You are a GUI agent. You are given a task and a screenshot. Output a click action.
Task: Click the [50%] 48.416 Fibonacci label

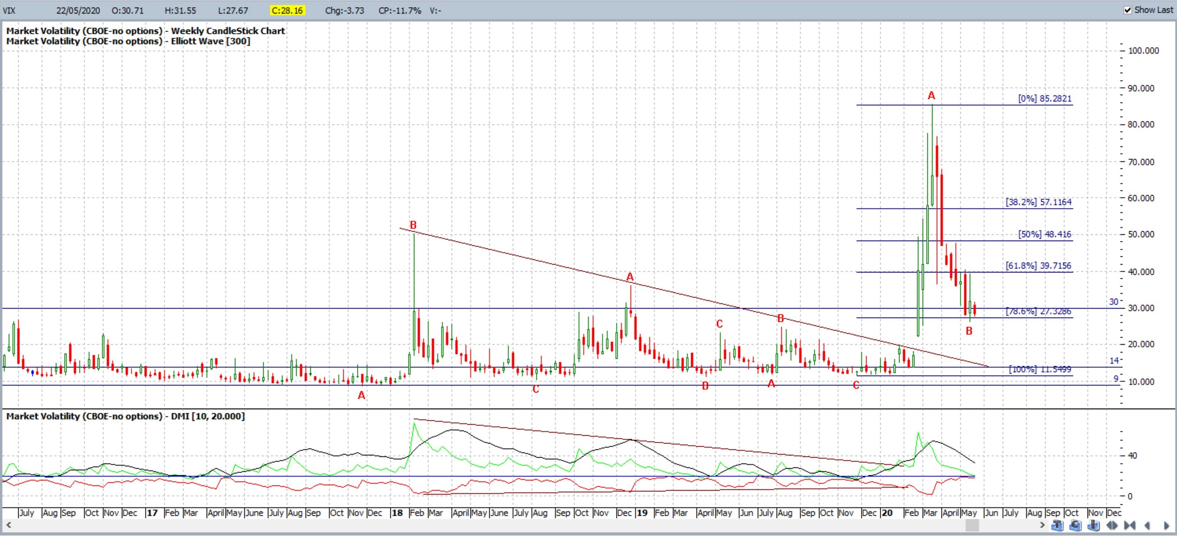[1045, 234]
